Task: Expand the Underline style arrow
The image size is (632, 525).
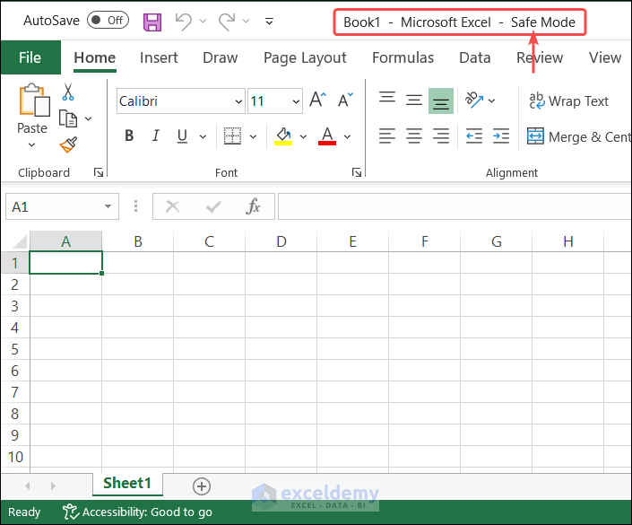Action: pyautogui.click(x=203, y=136)
